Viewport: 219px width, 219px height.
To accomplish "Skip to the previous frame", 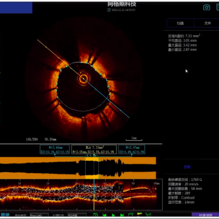I will click(x=104, y=215).
